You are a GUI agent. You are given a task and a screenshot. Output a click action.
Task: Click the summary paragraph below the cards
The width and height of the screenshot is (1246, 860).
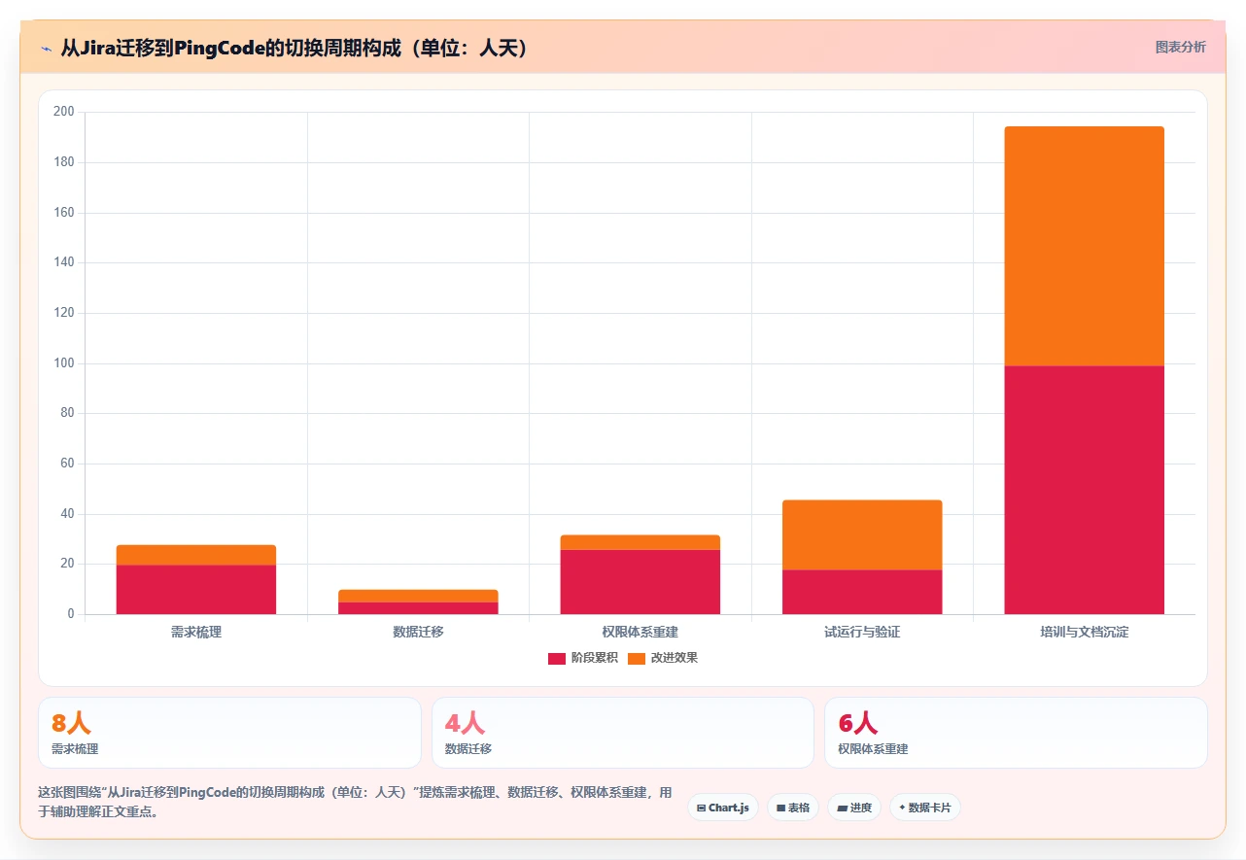pos(355,802)
